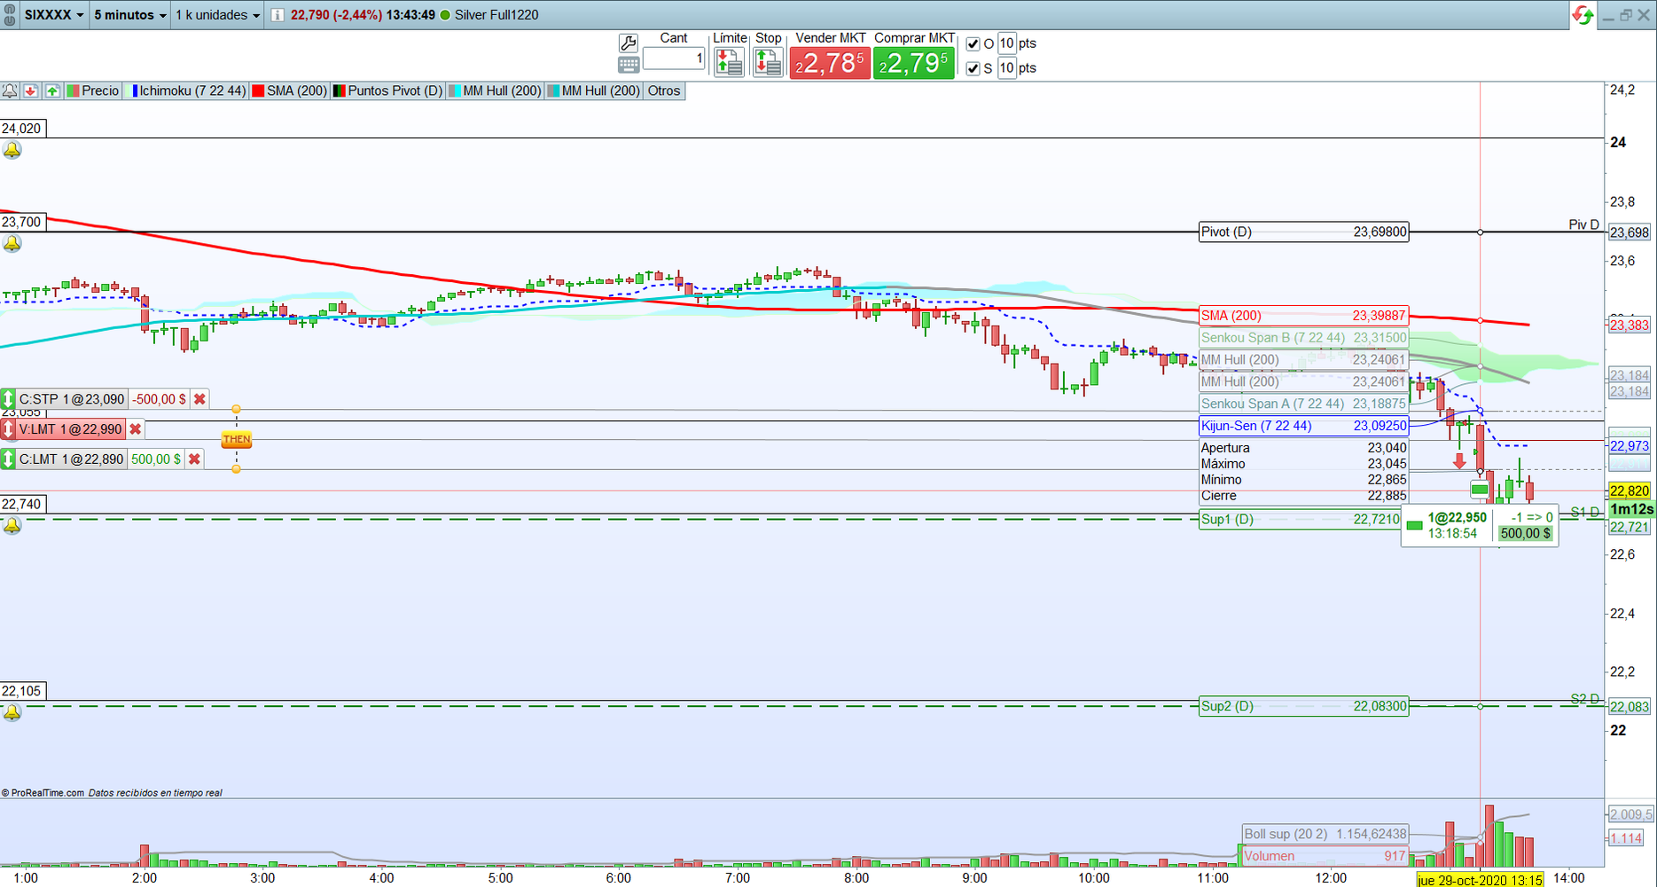Open the instrument info icon
This screenshot has height=887, width=1657.
277,15
